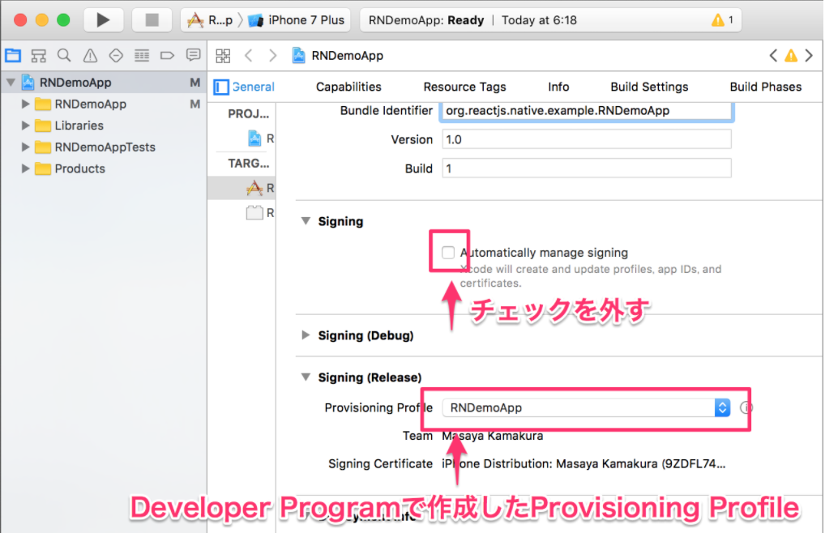Run the project with the Play button
This screenshot has height=533, width=825.
103,20
